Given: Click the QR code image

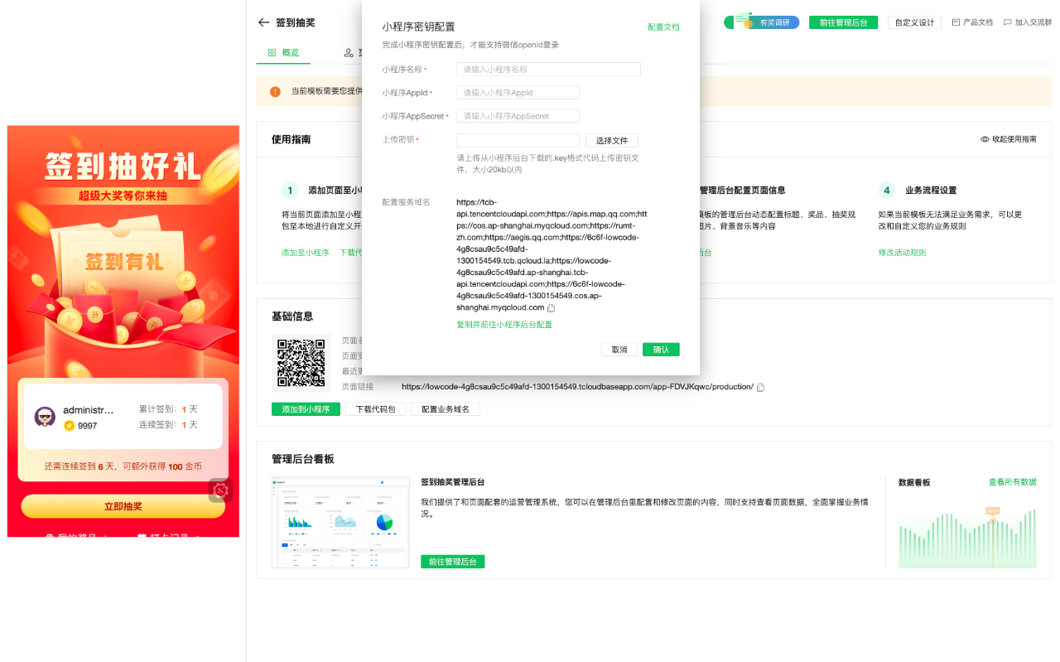Looking at the screenshot, I should click(x=301, y=363).
